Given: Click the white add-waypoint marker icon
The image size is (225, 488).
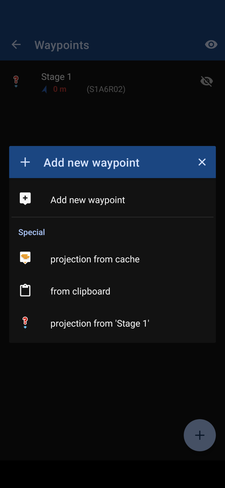Looking at the screenshot, I should [x=25, y=199].
